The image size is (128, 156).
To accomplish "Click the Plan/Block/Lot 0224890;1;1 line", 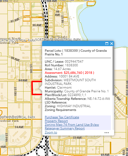I will point(65,95).
